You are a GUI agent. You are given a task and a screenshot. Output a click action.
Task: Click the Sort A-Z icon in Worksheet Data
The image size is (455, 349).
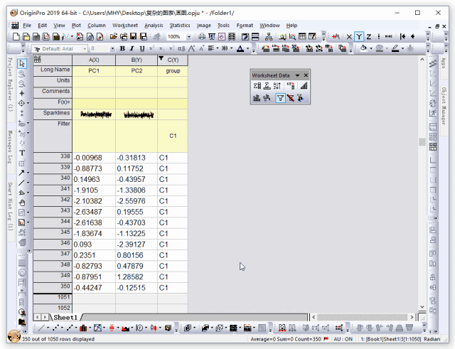pyautogui.click(x=277, y=86)
